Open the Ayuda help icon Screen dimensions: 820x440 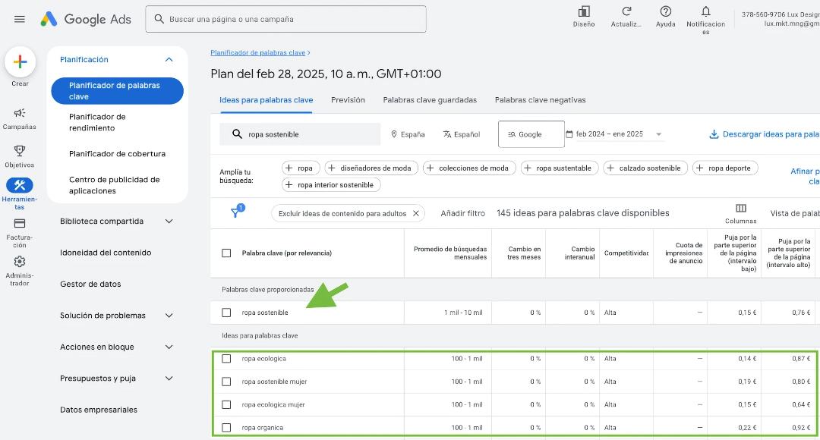(x=666, y=11)
